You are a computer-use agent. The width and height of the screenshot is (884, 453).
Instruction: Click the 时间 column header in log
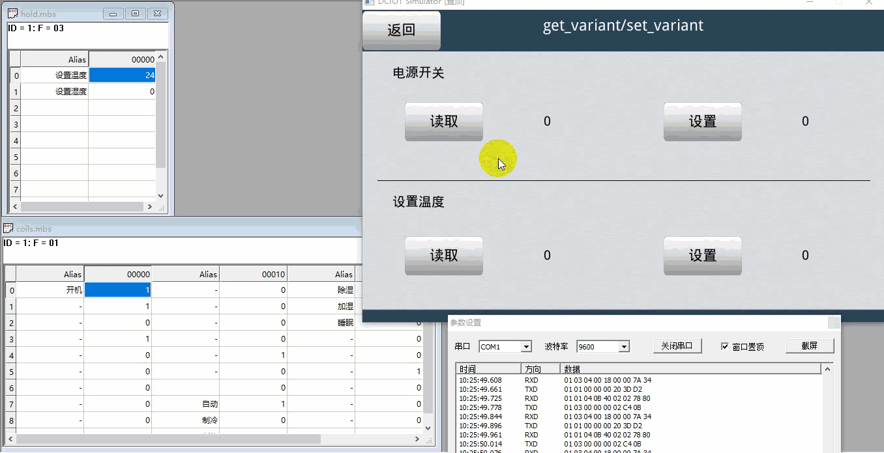(488, 369)
